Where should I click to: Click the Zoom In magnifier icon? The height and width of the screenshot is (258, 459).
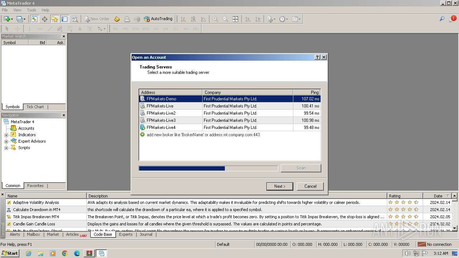[x=215, y=19]
